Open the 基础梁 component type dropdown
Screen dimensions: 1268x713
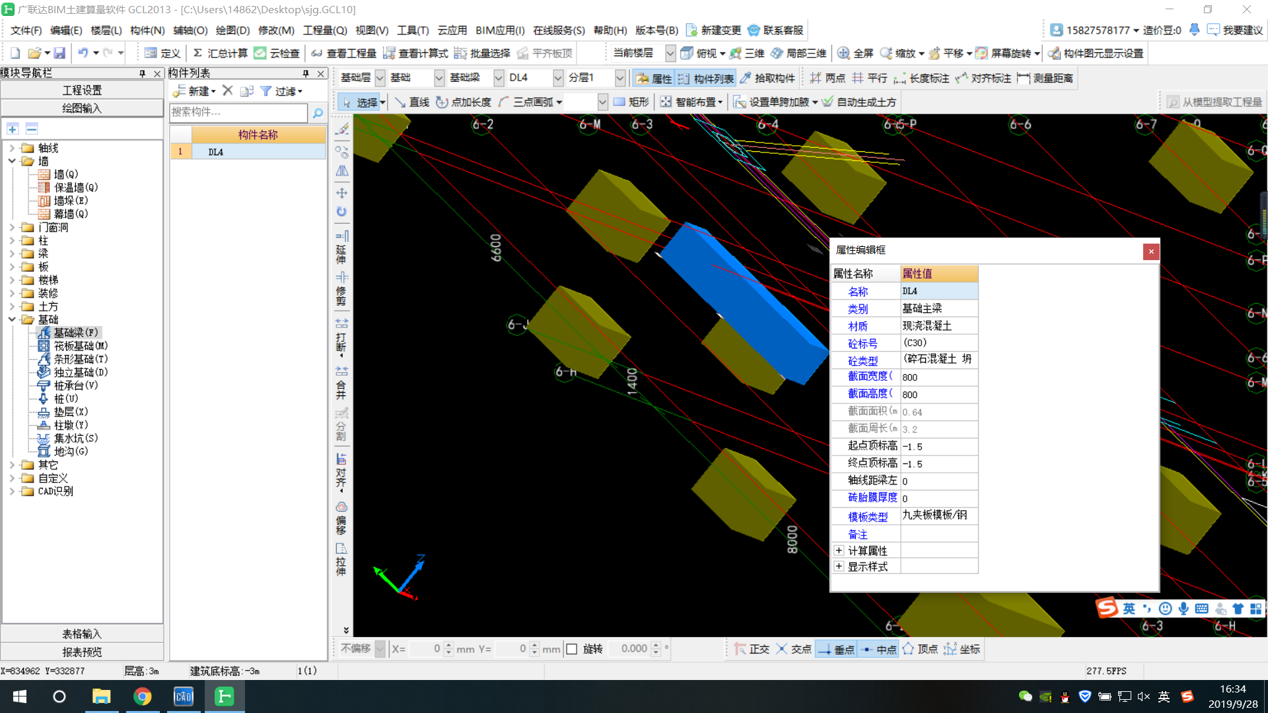[x=499, y=78]
